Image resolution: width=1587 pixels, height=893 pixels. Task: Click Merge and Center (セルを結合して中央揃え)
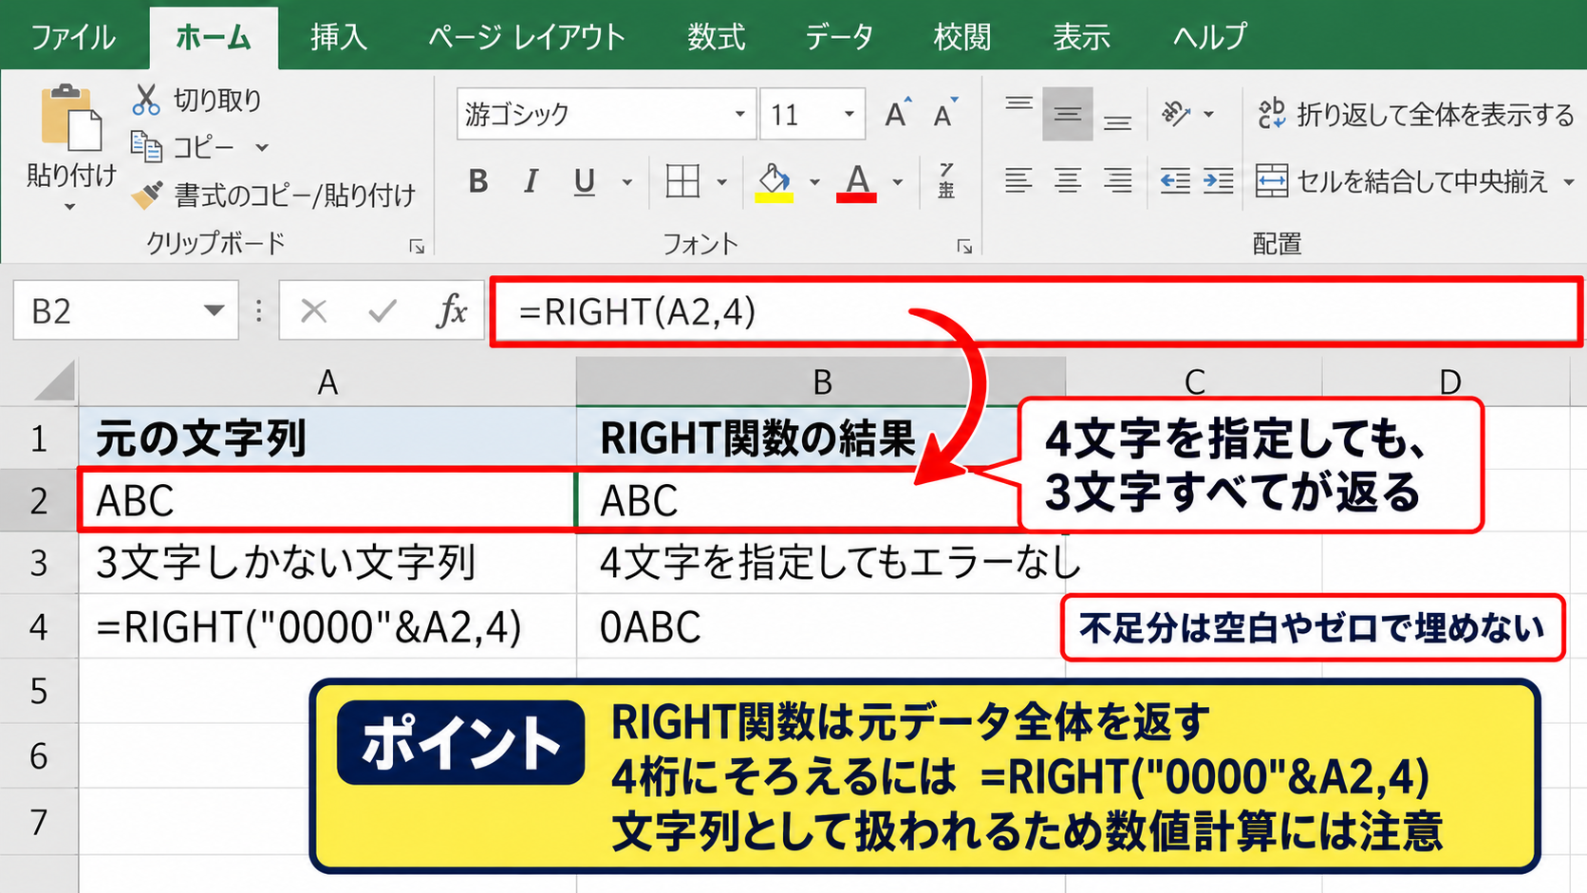[x=1402, y=180]
